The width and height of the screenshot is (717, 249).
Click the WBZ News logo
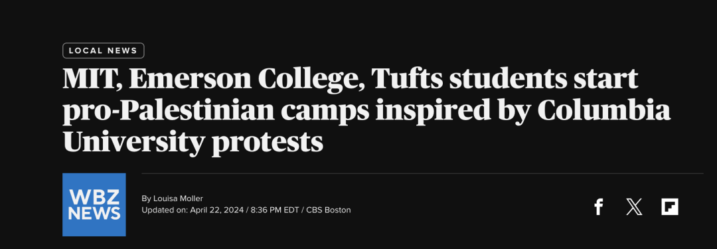94,205
